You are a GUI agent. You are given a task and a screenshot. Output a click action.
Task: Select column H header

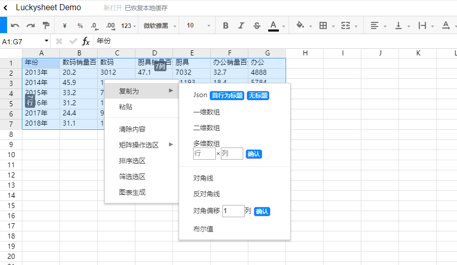pyautogui.click(x=305, y=53)
